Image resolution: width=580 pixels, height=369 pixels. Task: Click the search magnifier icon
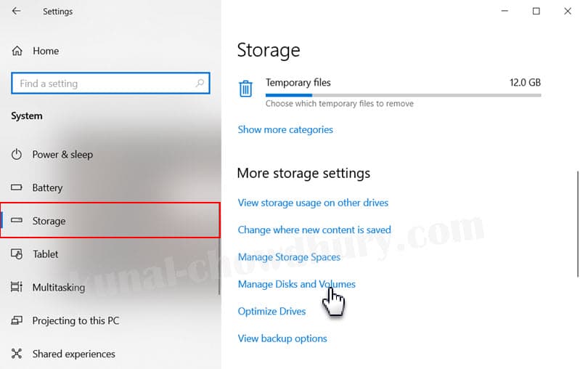click(x=200, y=84)
